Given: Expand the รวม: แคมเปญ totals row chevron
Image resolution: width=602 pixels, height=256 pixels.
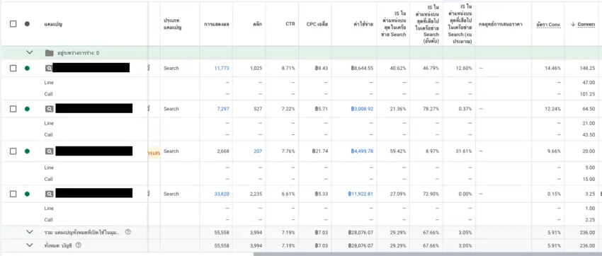Looking at the screenshot, I should (x=30, y=232).
